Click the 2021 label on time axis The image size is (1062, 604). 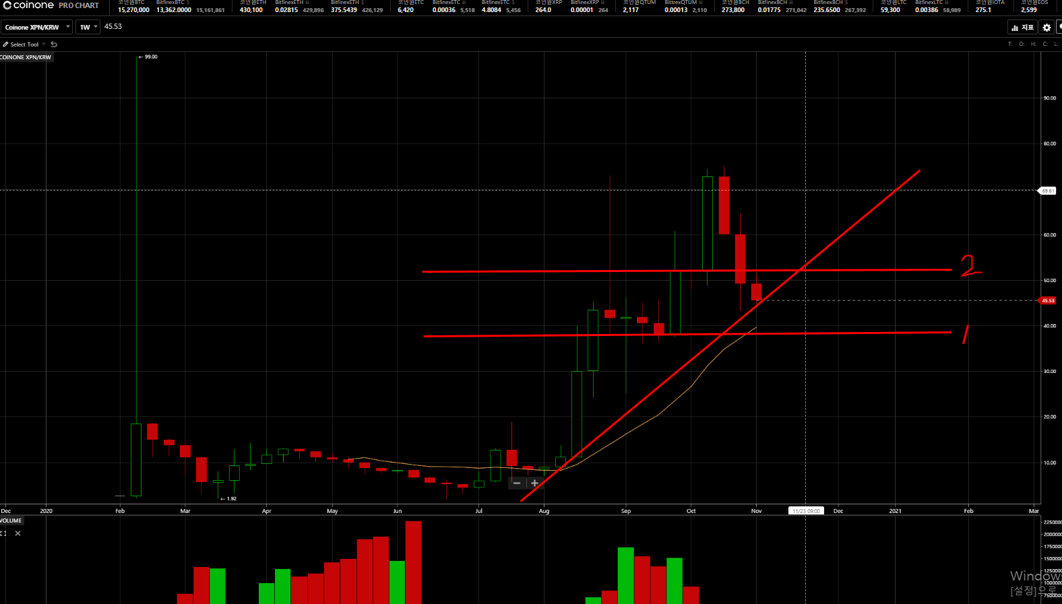[x=895, y=511]
